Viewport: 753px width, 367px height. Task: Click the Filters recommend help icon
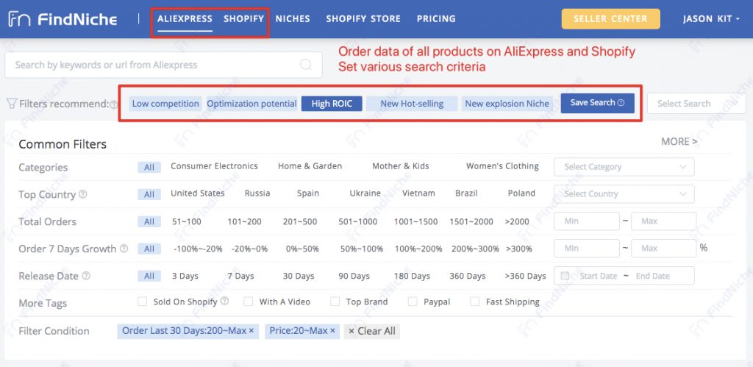(x=113, y=104)
